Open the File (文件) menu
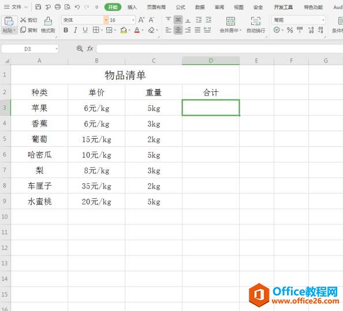The image size is (343, 311). 16,7
